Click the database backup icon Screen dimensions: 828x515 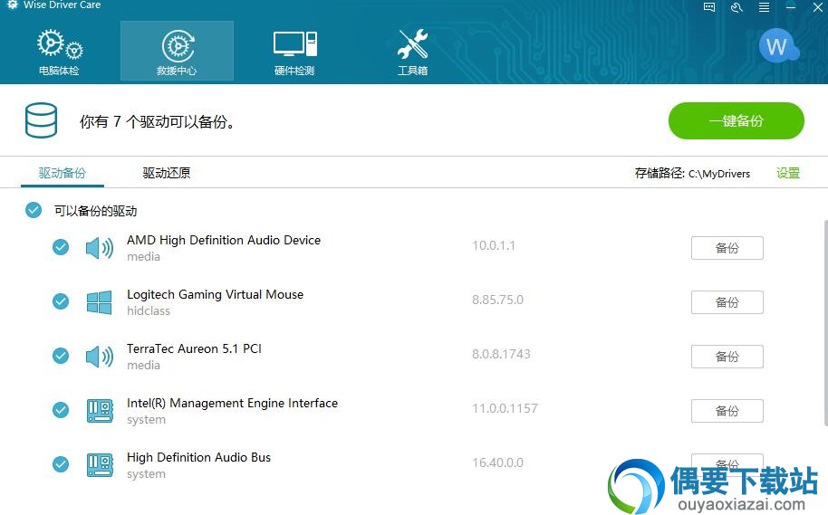41,120
